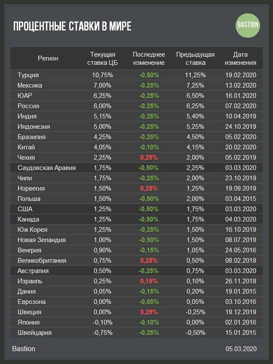Screen dimensions: 273x364
Task: Click the footer date 05.03.2020
Action: pyautogui.click(x=241, y=349)
